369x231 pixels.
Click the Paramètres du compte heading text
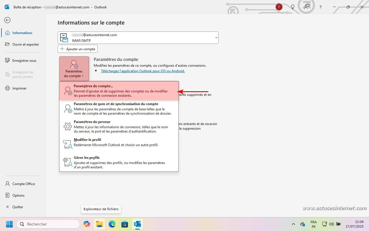point(116,59)
